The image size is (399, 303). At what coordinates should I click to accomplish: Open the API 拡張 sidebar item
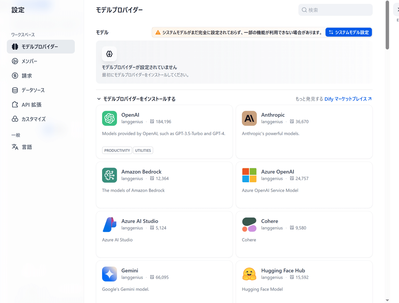click(x=41, y=104)
